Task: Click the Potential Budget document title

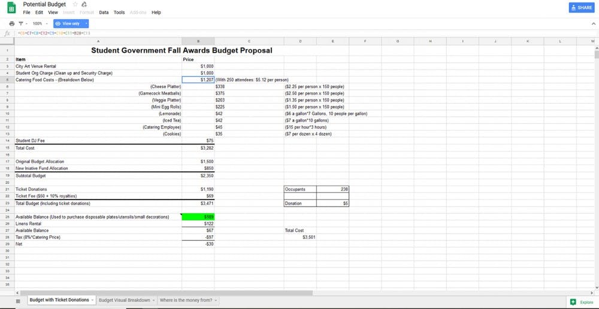Action: (44, 5)
